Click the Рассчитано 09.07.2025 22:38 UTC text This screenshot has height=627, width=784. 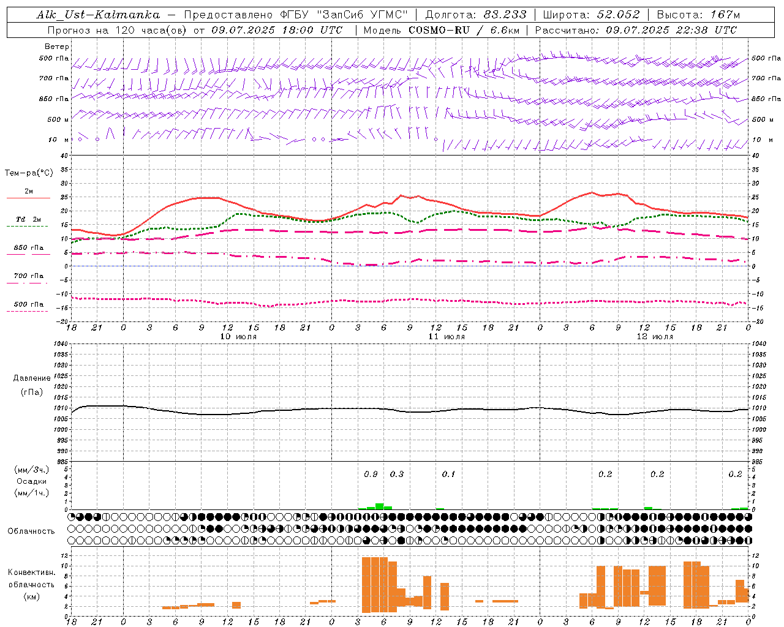pos(636,30)
